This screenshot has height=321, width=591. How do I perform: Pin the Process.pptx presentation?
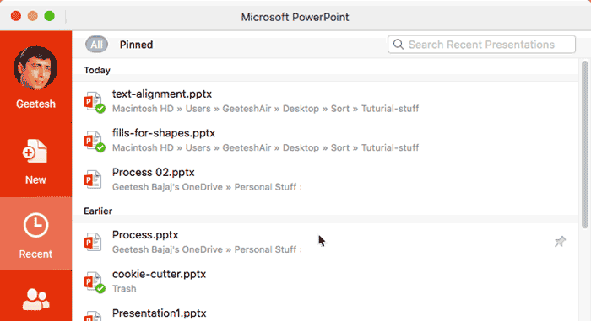pos(560,242)
